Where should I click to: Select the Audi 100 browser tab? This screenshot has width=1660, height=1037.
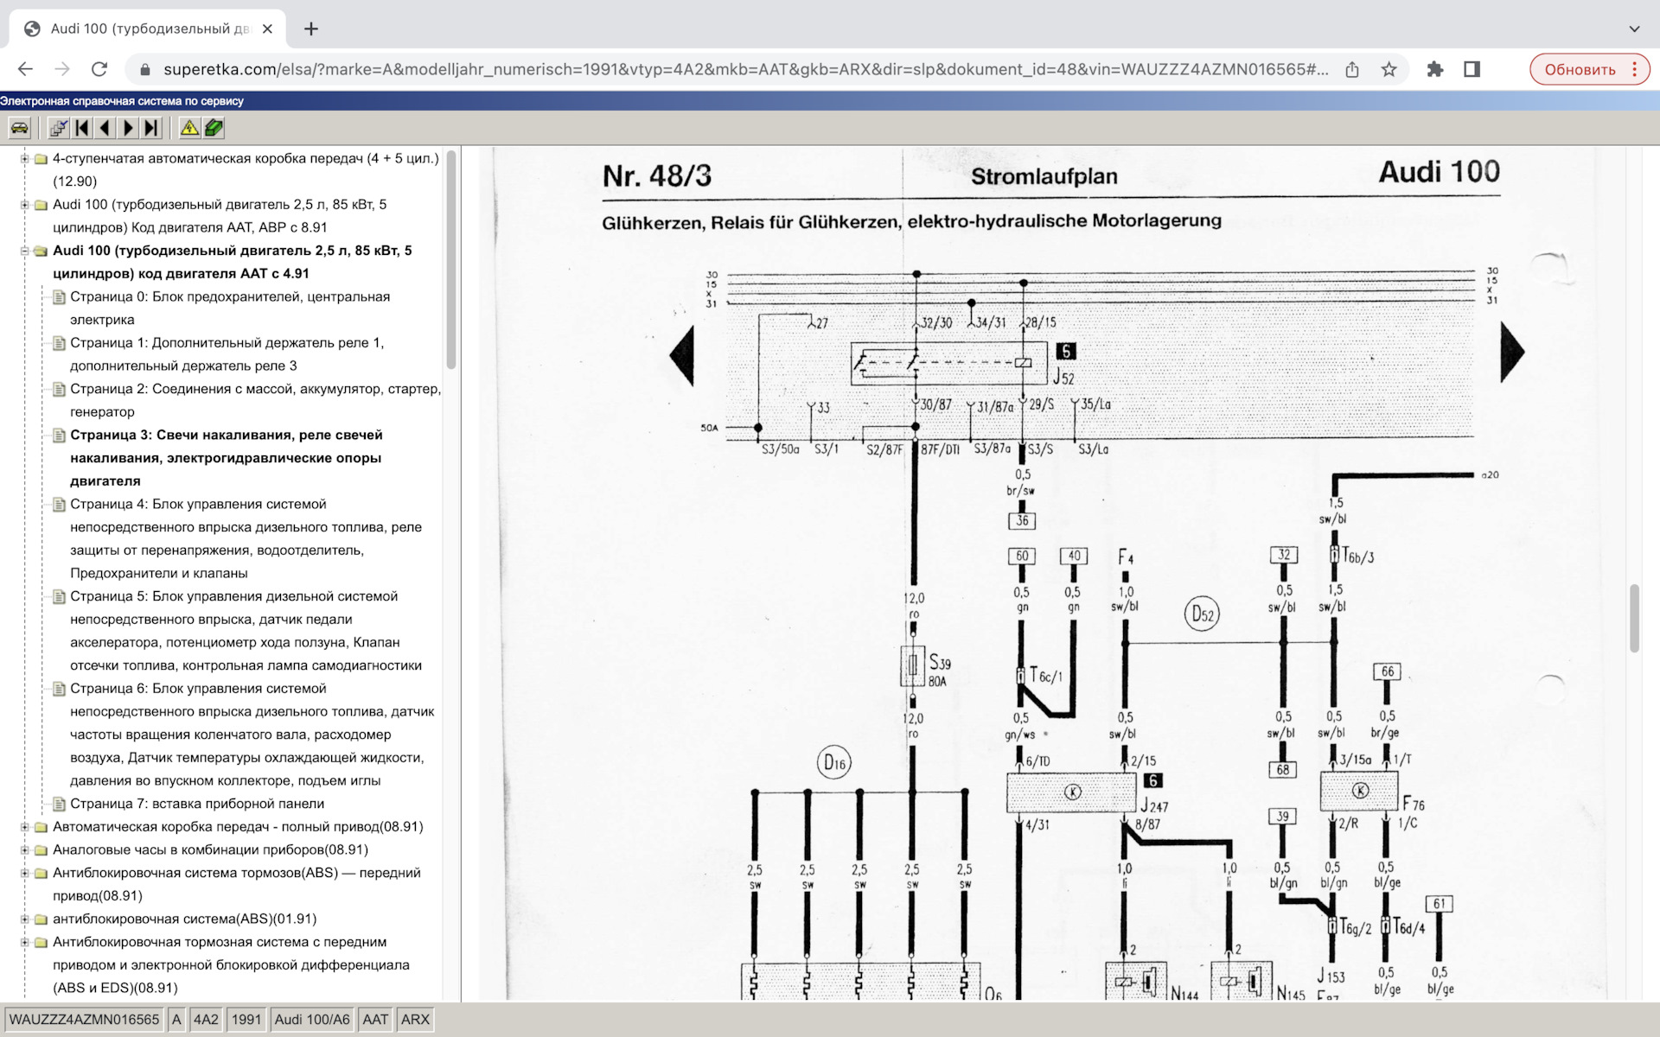pyautogui.click(x=149, y=29)
